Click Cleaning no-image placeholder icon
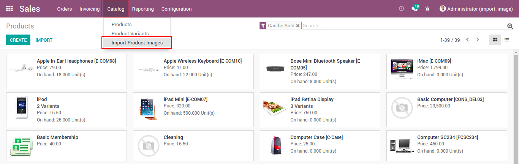 [x=149, y=146]
